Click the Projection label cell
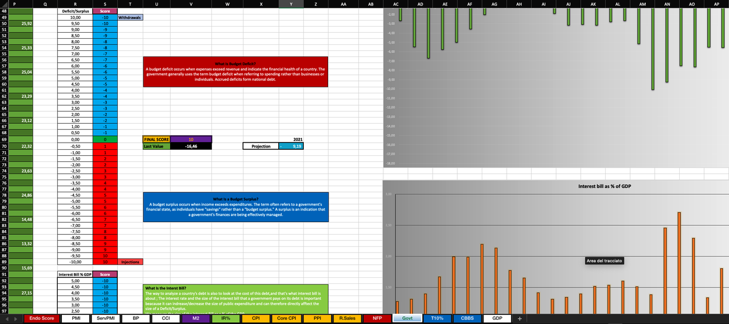Image resolution: width=729 pixels, height=324 pixels. (261, 146)
